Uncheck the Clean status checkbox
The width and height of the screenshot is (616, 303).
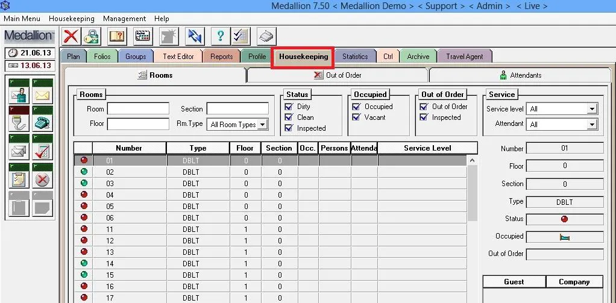(x=289, y=117)
